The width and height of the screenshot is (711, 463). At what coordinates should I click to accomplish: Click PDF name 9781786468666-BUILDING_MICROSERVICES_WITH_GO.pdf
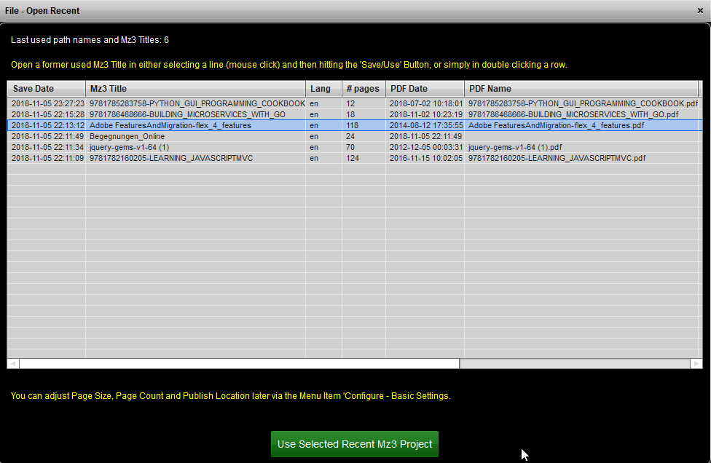click(x=573, y=114)
